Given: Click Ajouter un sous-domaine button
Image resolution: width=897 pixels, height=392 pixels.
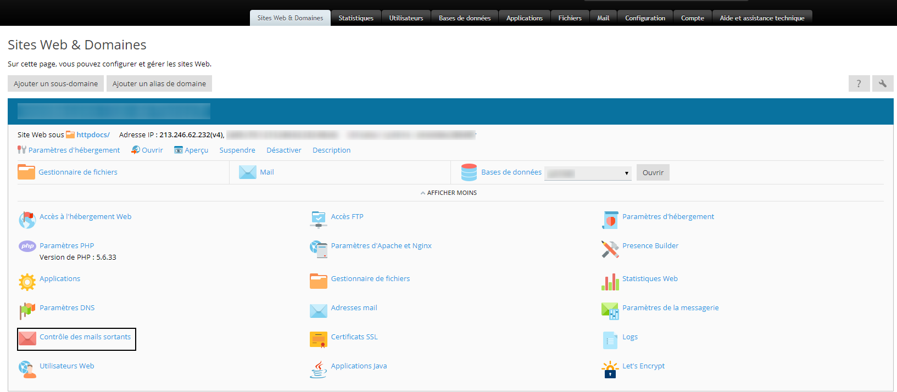Looking at the screenshot, I should coord(55,83).
